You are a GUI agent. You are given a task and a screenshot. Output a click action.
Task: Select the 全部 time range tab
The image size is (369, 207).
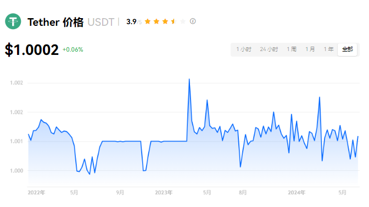coord(348,49)
